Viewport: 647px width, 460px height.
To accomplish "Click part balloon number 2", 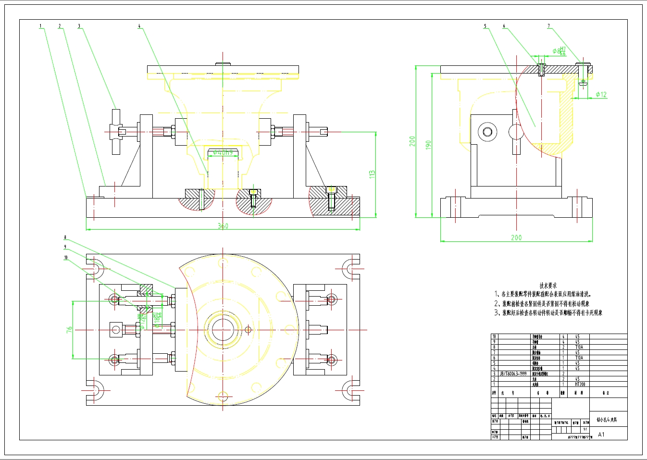I will [x=60, y=26].
